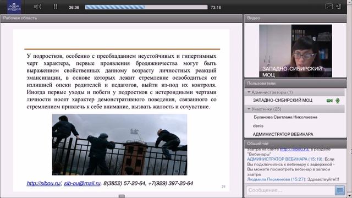
Task: Click the webinar logo in the top bar
Action: pyautogui.click(x=14, y=7)
